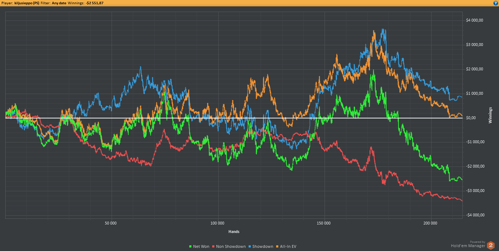Click the 'Powered by' text
This screenshot has width=499, height=251.
(x=477, y=242)
